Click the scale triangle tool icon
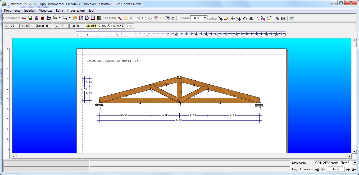Screen dimensions: 359x175 coord(257,19)
